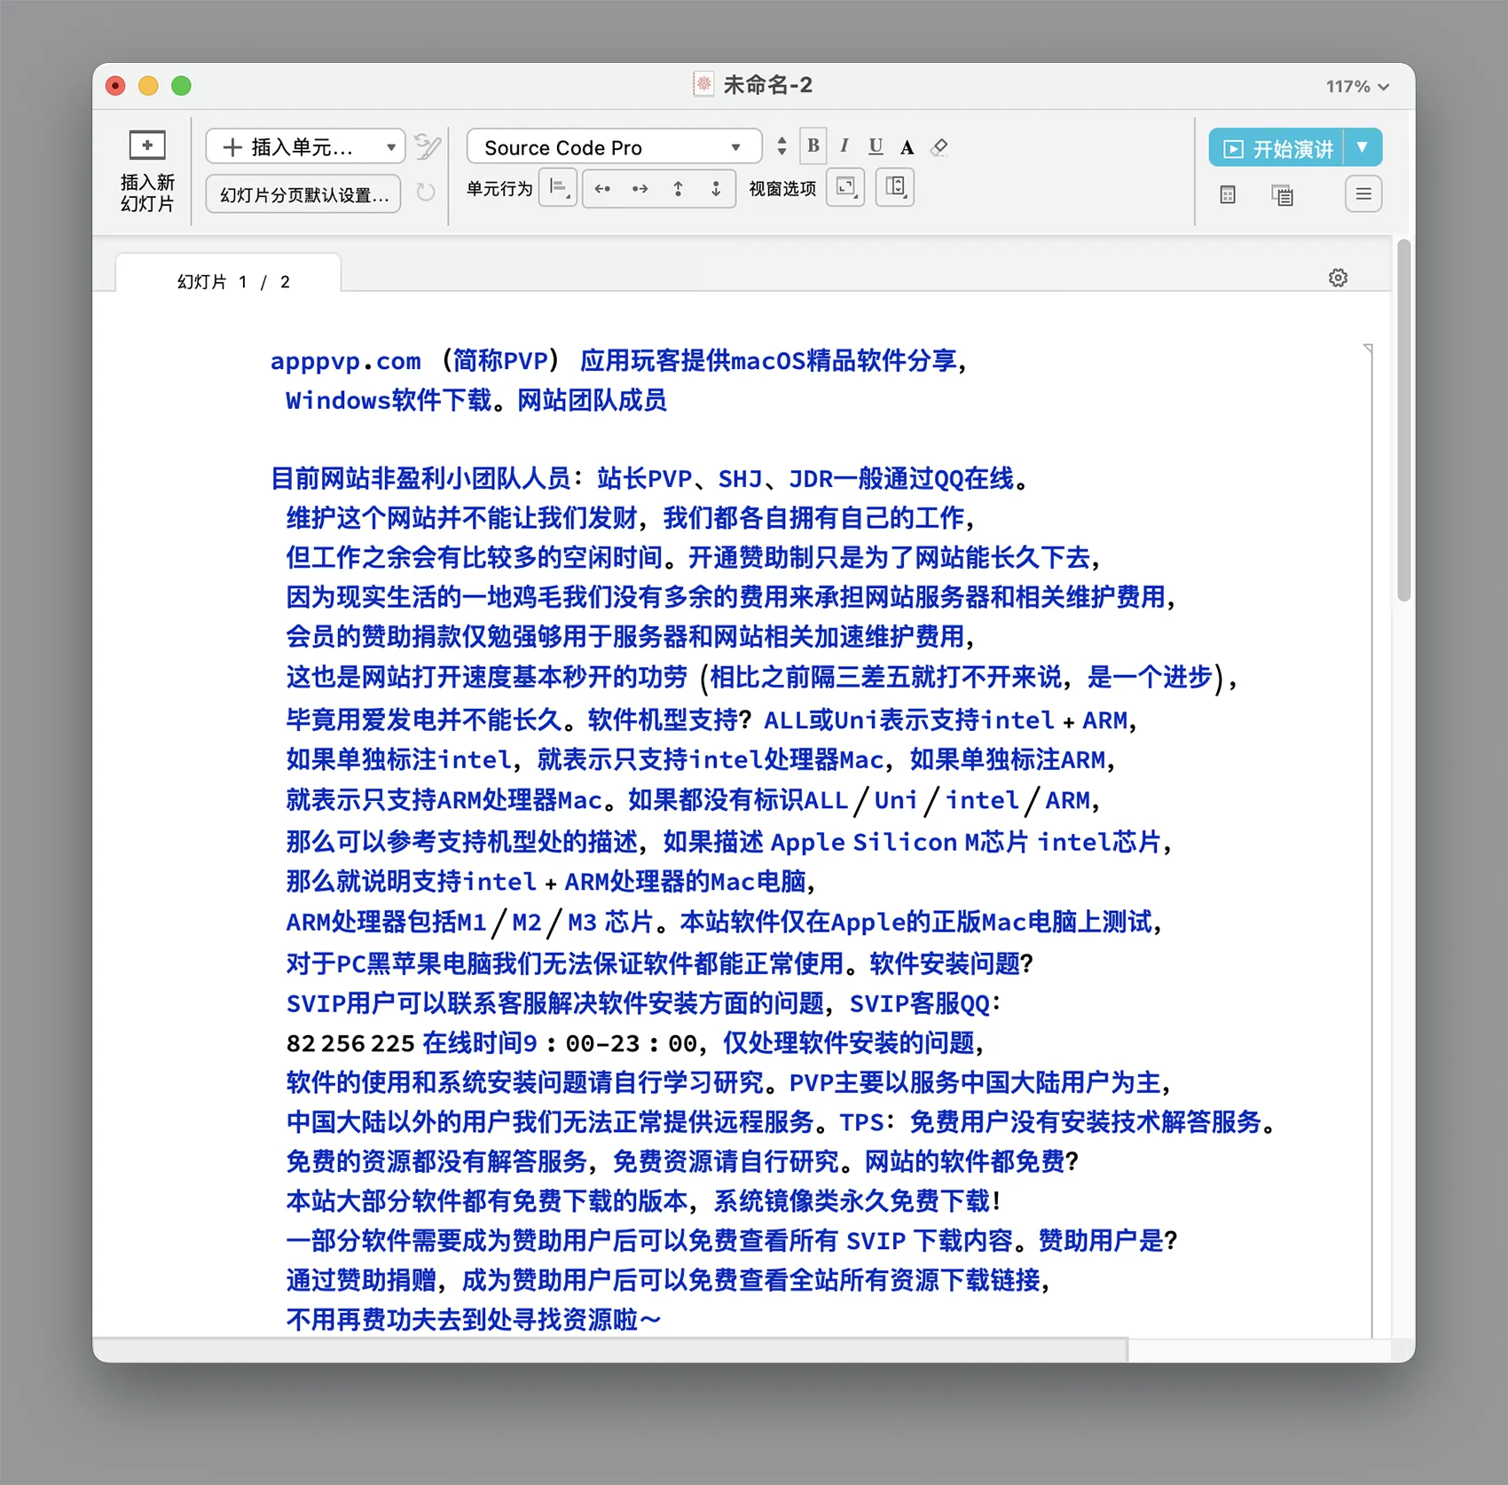Toggle bold formatting

[x=813, y=146]
